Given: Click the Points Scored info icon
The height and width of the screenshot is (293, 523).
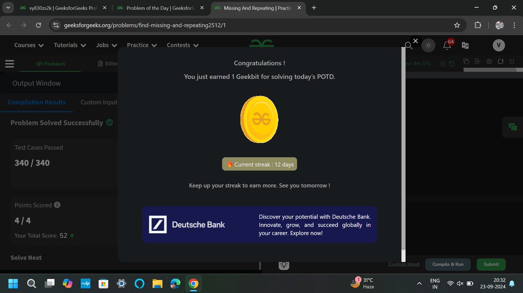Looking at the screenshot, I should 57,205.
